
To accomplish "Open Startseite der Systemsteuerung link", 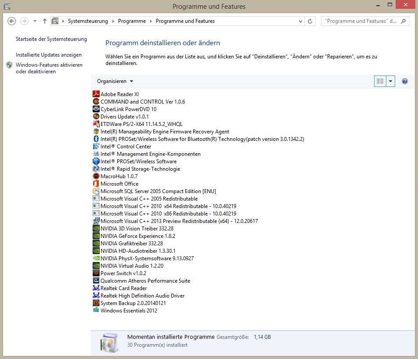I will point(51,39).
